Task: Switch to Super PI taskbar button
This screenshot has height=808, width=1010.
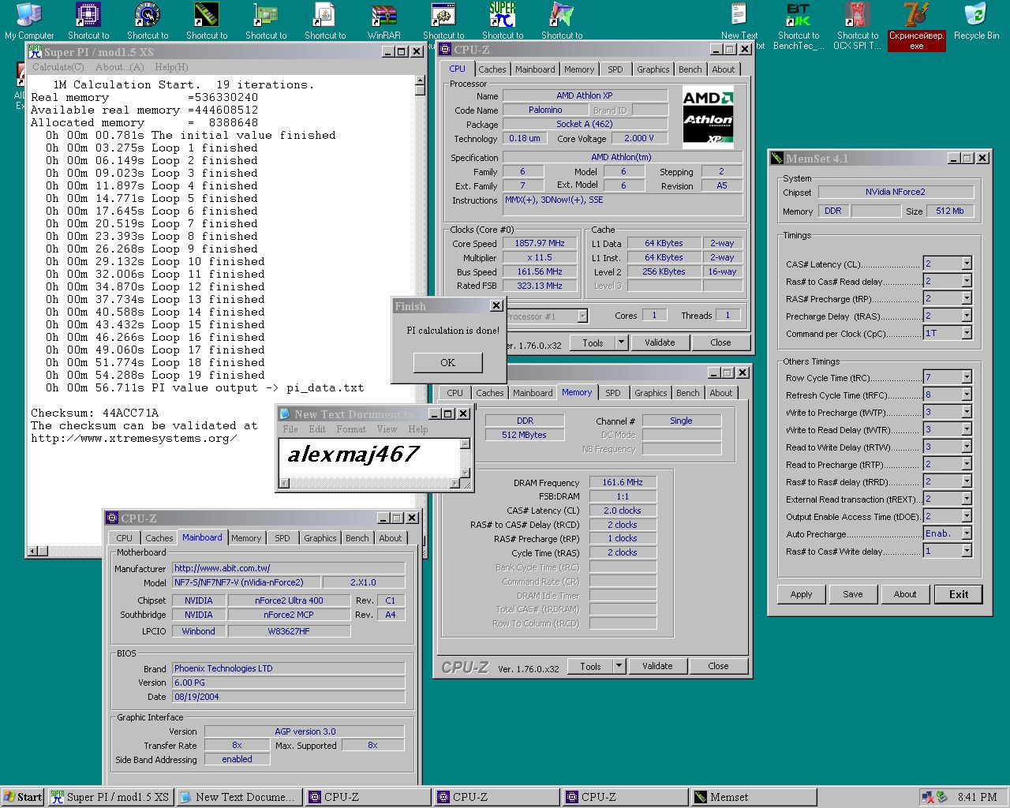Action: coord(110,797)
